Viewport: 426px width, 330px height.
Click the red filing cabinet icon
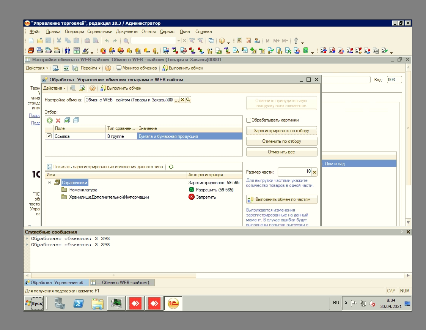(31, 51)
